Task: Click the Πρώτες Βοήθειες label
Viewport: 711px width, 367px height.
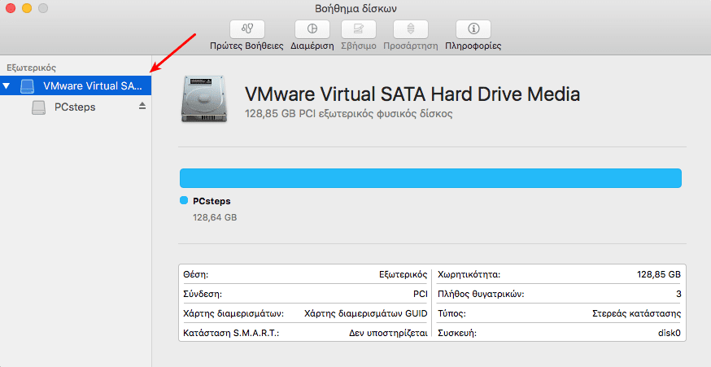Action: [x=246, y=46]
